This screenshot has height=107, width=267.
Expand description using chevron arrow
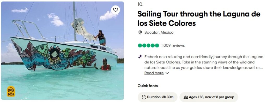[167, 73]
